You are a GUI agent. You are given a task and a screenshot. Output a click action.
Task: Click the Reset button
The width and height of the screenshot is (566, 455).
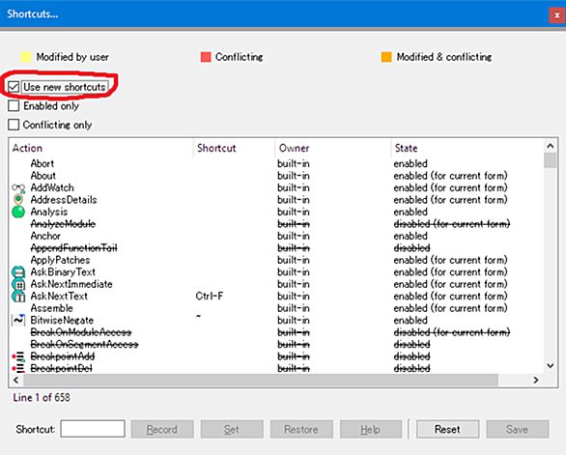pos(447,429)
